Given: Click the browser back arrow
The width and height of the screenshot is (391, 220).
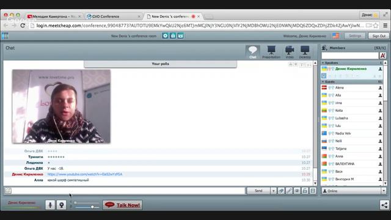Looking at the screenshot, I should pyautogui.click(x=6, y=26).
